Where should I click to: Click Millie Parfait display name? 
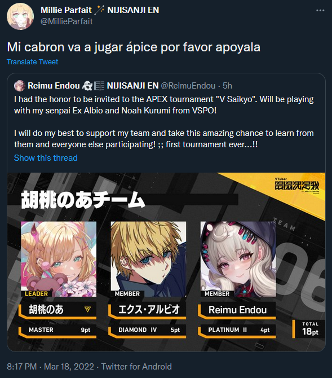point(67,10)
